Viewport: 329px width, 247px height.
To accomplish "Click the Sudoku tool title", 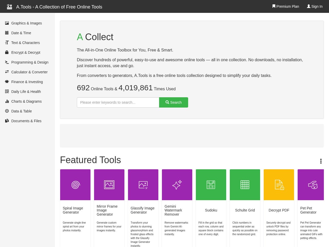I will 211,210.
